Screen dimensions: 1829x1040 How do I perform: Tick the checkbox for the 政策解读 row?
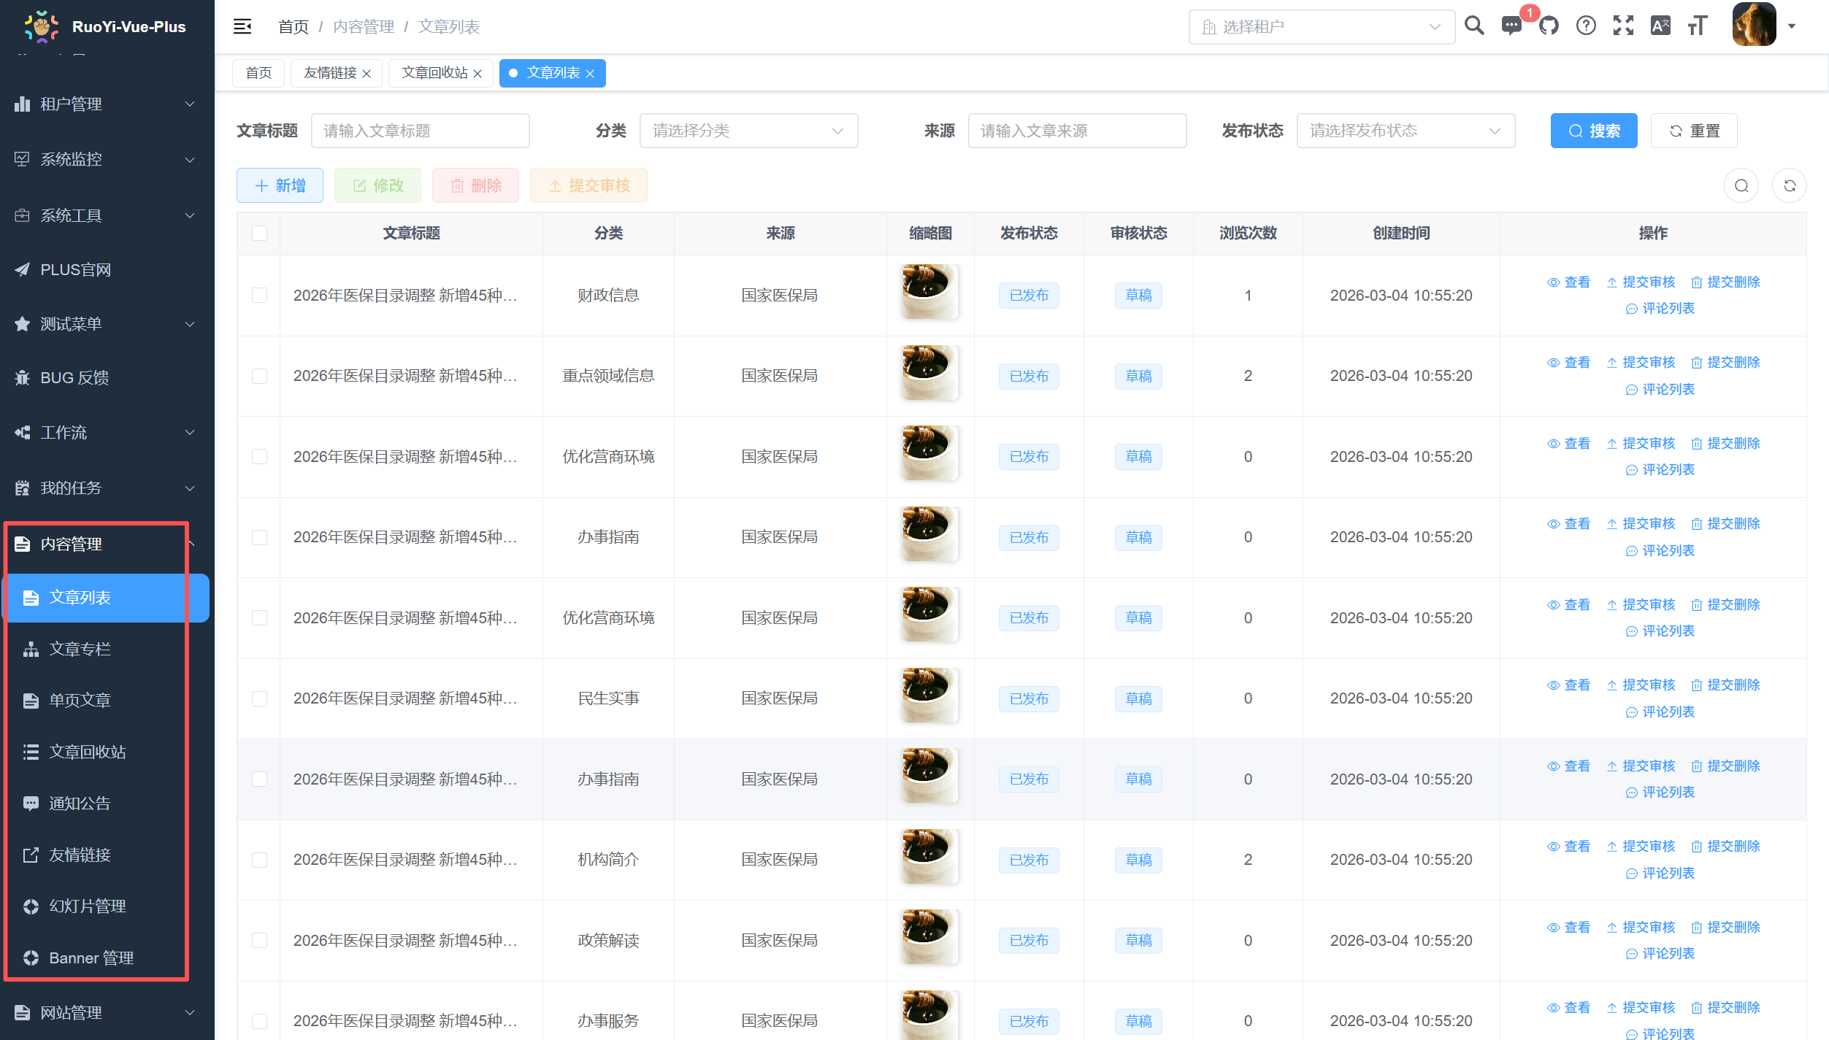259,941
